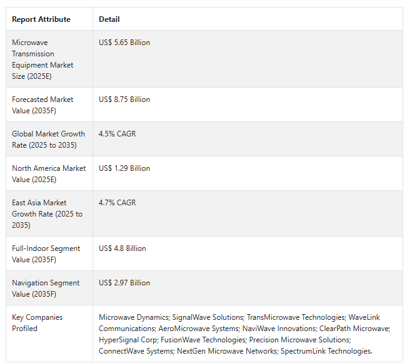Click the US$ 8.75 Billion value

[124, 100]
